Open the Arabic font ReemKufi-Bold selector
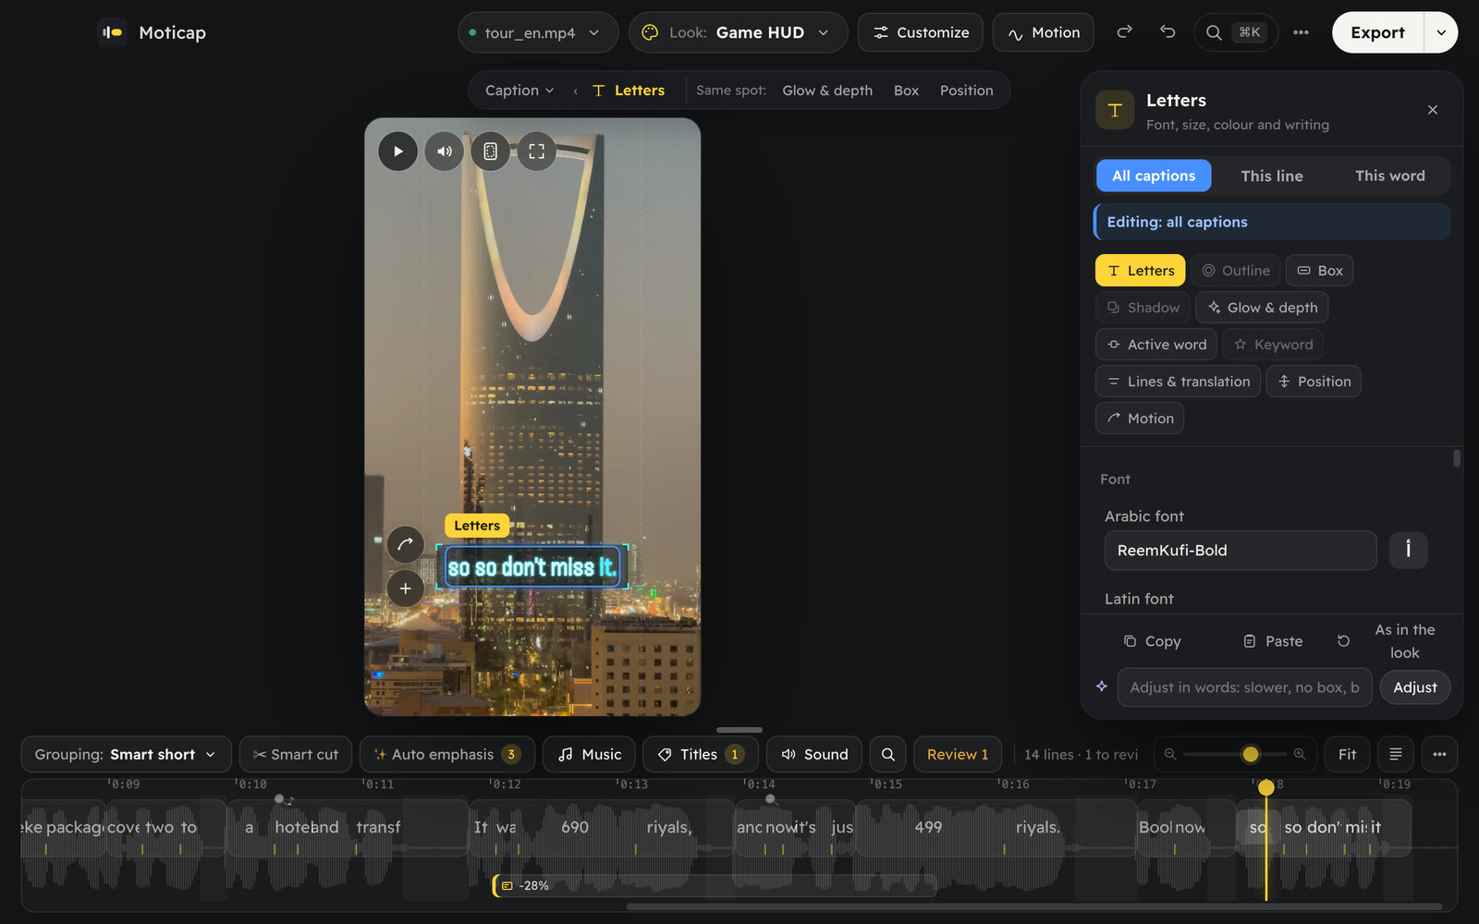This screenshot has height=924, width=1479. (x=1241, y=550)
